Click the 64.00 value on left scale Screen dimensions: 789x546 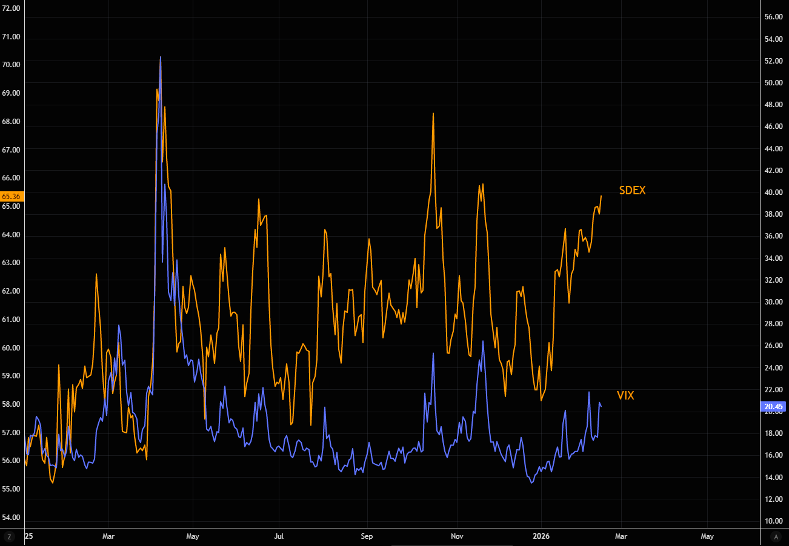(x=12, y=234)
